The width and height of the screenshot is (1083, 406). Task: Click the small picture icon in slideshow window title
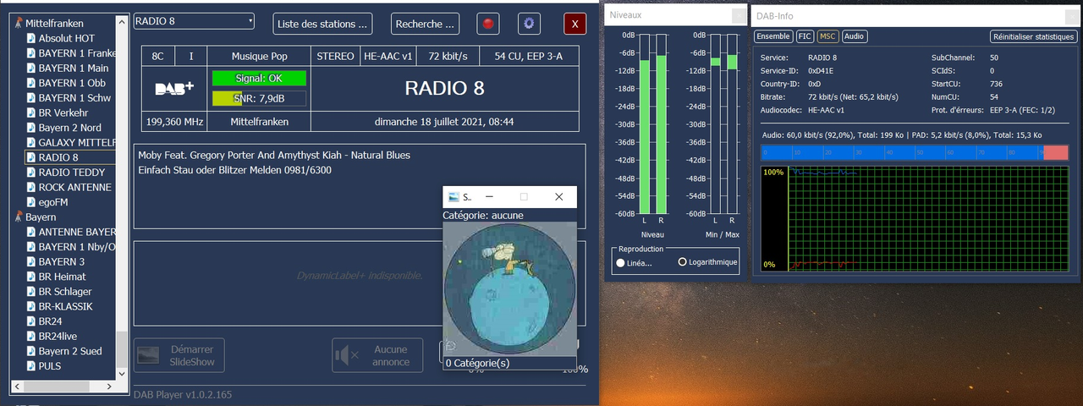454,197
